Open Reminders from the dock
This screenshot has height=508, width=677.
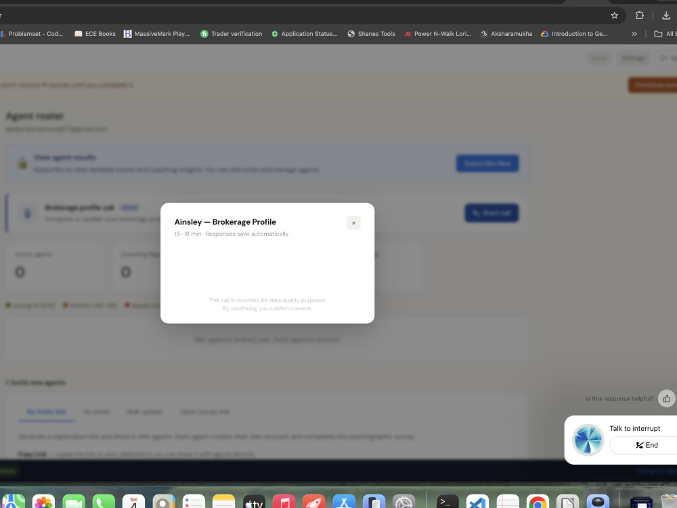click(194, 502)
